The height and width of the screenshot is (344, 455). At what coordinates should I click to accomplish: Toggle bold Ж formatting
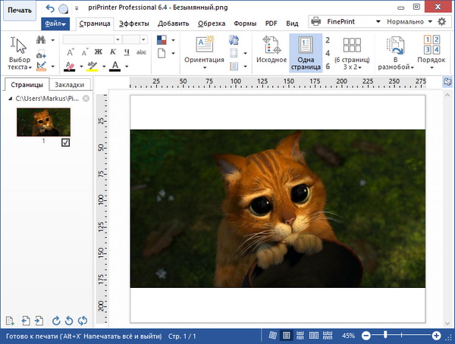[99, 52]
